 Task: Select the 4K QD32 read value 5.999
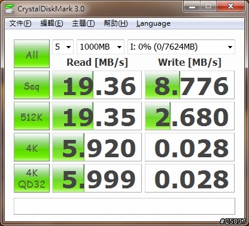click(97, 178)
